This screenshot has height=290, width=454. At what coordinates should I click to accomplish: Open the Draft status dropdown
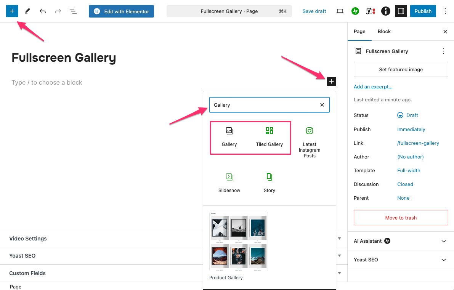[x=408, y=115]
